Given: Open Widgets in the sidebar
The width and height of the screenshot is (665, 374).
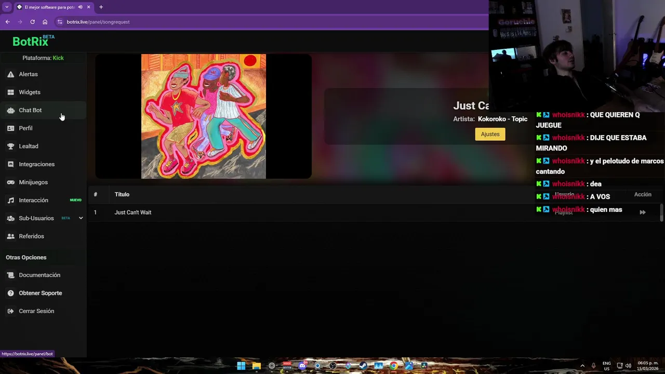Looking at the screenshot, I should click(x=44, y=92).
